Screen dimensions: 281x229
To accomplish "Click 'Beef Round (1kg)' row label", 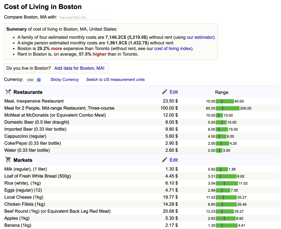I will pos(57,211).
